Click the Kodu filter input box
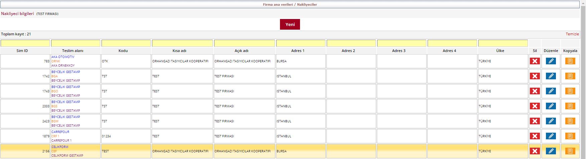Screen dimensions: 586x159 point(126,43)
